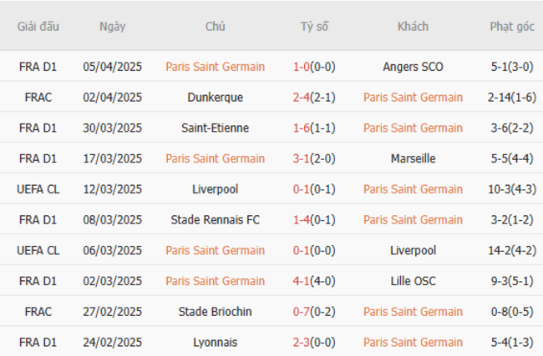
Task: Open the Stade Rennais FC team link
Action: click(x=216, y=220)
